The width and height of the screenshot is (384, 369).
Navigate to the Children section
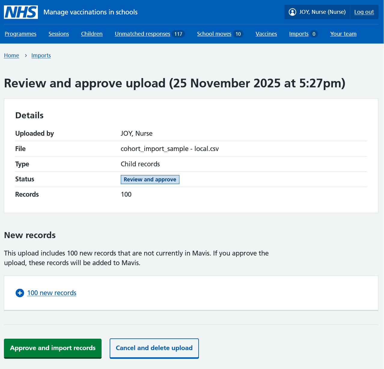pos(92,34)
